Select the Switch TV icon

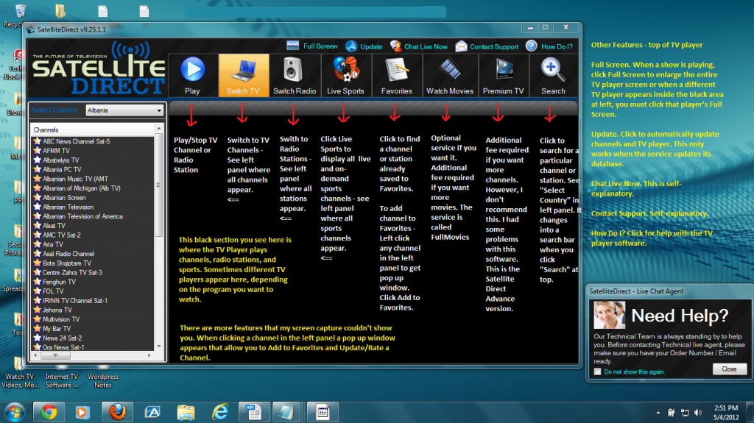click(x=243, y=71)
